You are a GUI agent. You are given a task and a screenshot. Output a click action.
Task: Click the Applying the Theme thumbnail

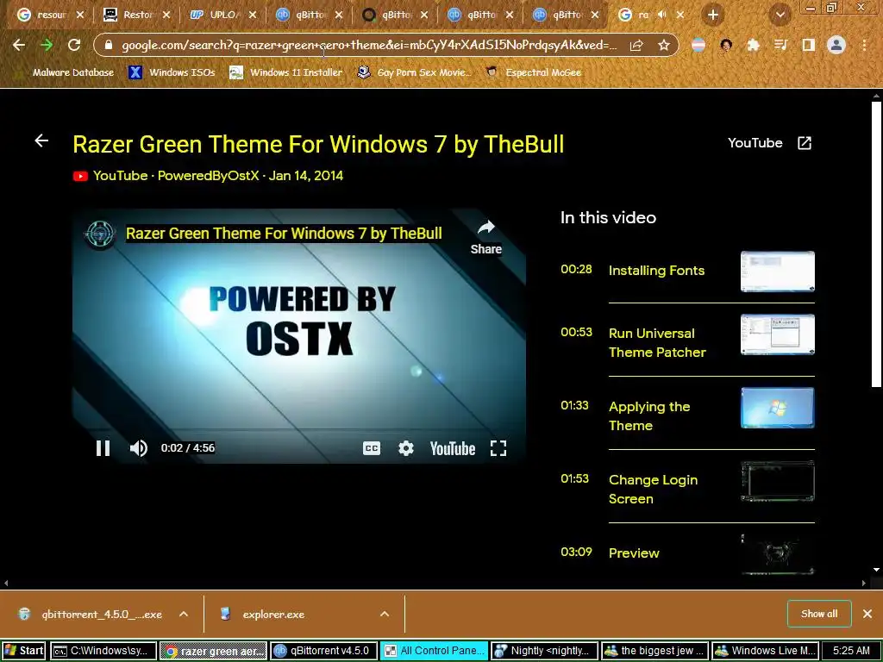pyautogui.click(x=778, y=408)
